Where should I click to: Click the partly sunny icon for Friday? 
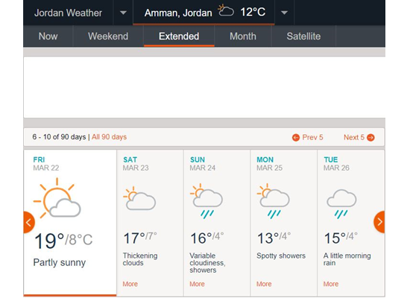pyautogui.click(x=57, y=198)
